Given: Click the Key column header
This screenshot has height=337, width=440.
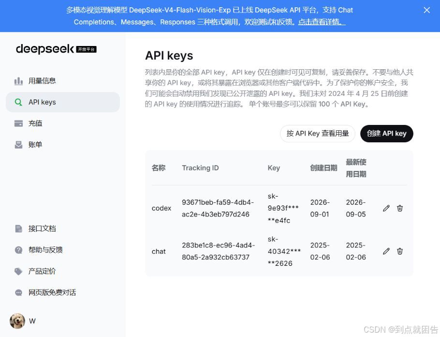Looking at the screenshot, I should tap(274, 168).
